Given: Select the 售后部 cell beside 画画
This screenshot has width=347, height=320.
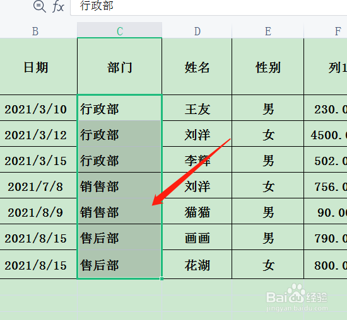Looking at the screenshot, I should [x=119, y=237].
